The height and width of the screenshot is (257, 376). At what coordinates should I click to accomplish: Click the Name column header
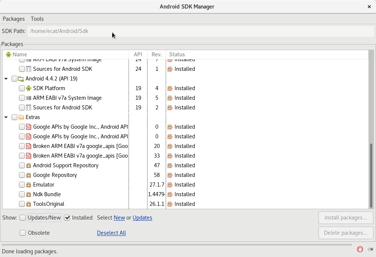click(x=65, y=55)
